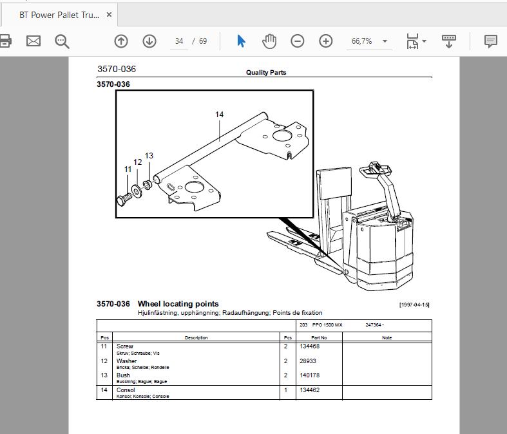Screen dimensions: 507x434
Task: Open the Find text magnifier tool
Action: 62,41
